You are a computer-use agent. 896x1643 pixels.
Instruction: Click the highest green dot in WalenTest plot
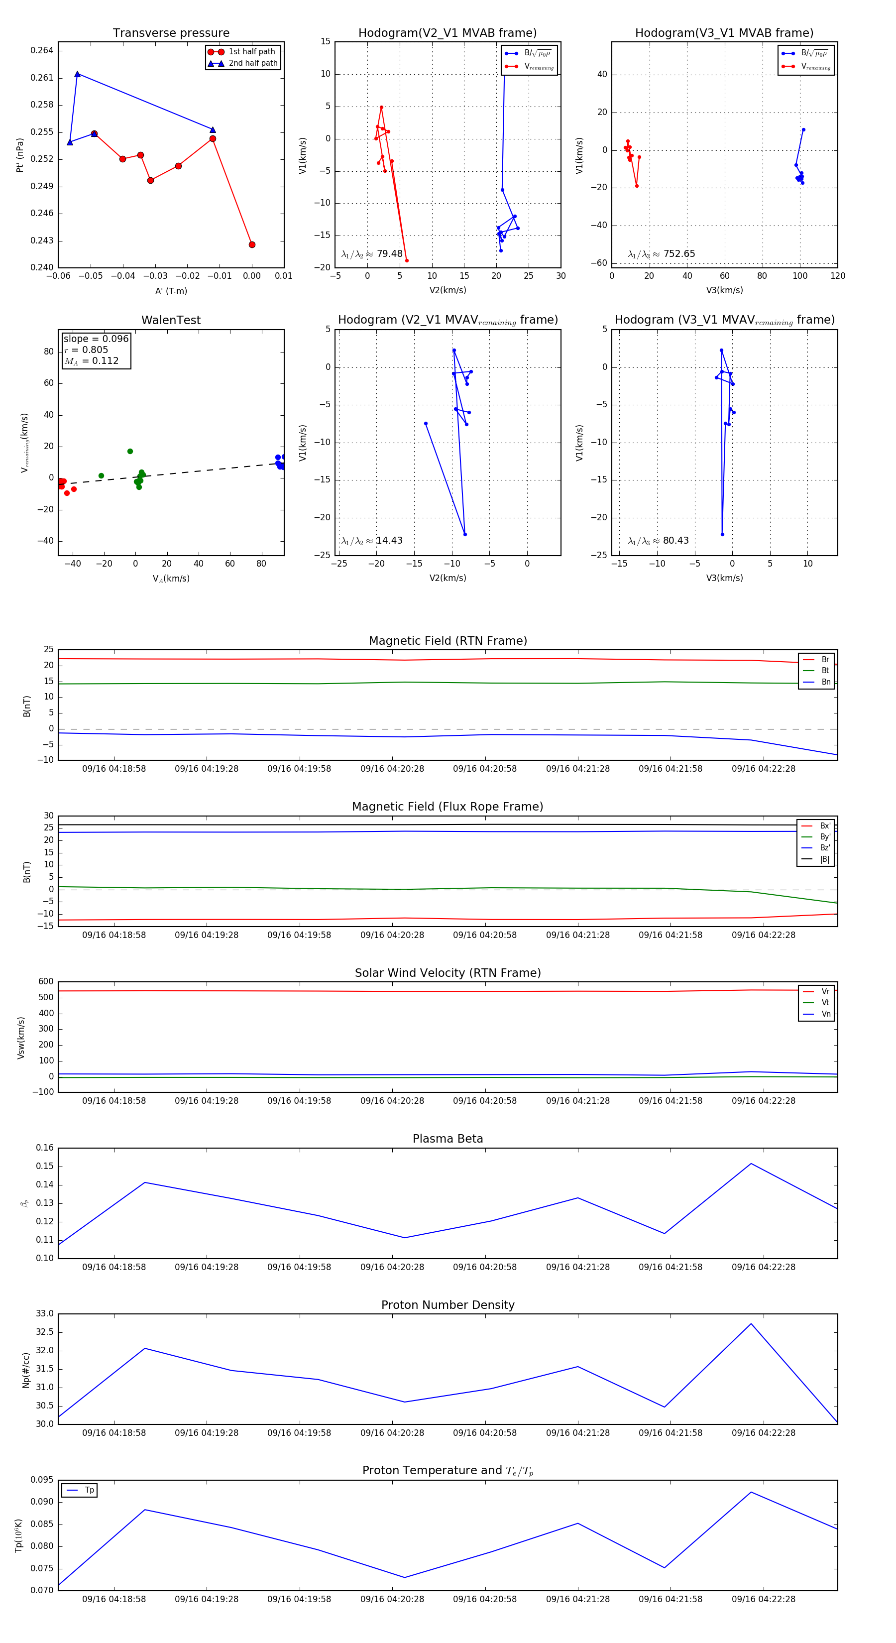click(x=130, y=451)
